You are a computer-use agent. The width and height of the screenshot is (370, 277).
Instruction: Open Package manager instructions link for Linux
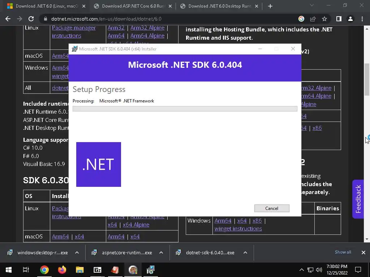tap(74, 32)
